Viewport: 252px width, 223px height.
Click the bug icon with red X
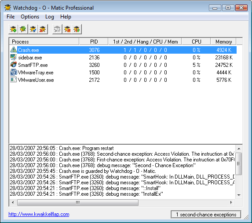[43, 29]
